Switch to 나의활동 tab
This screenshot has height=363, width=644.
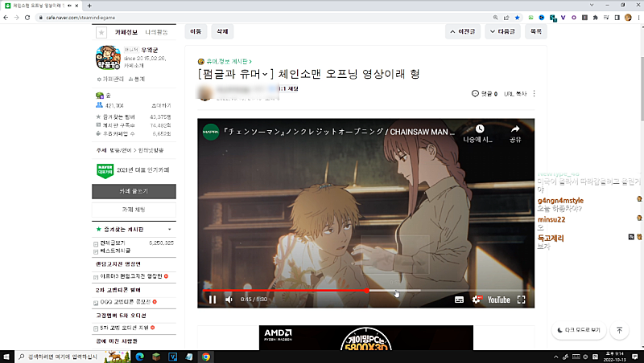click(x=156, y=32)
